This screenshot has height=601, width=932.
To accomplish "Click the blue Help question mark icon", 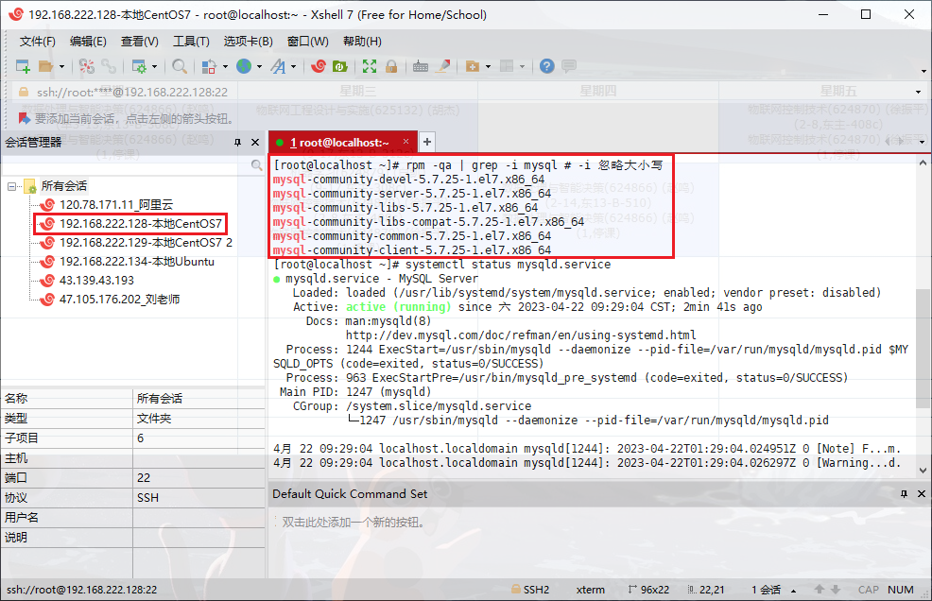I will (547, 66).
